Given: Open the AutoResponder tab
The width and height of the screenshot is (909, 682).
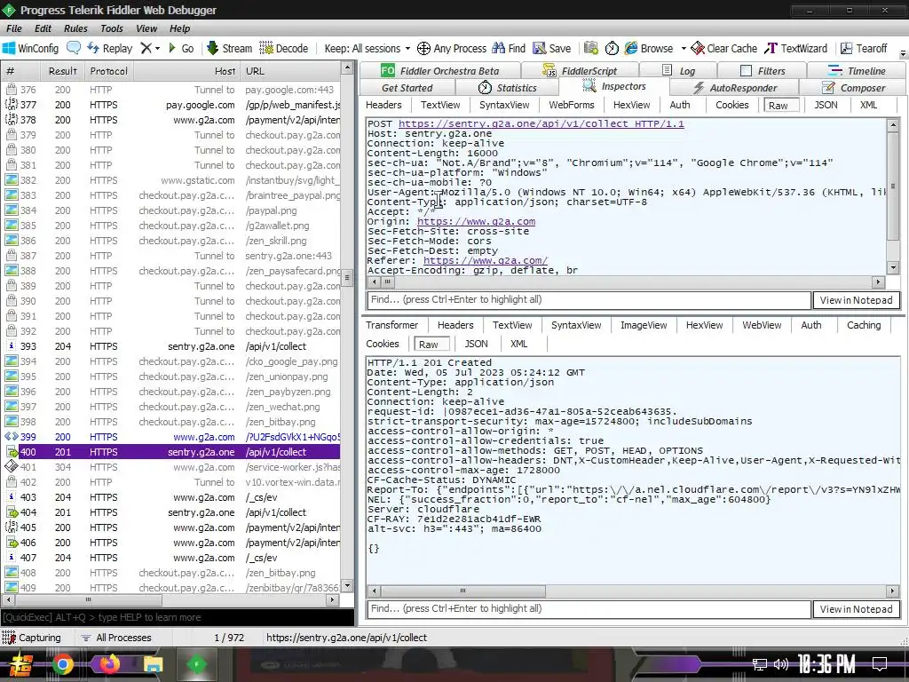Looking at the screenshot, I should pyautogui.click(x=734, y=88).
